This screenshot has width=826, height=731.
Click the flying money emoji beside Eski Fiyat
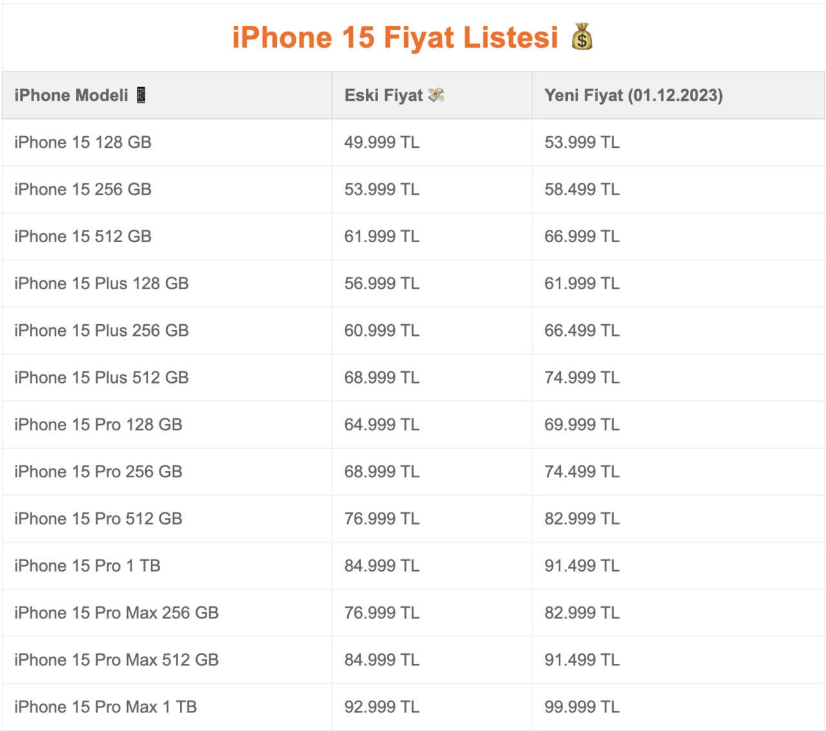tap(436, 96)
